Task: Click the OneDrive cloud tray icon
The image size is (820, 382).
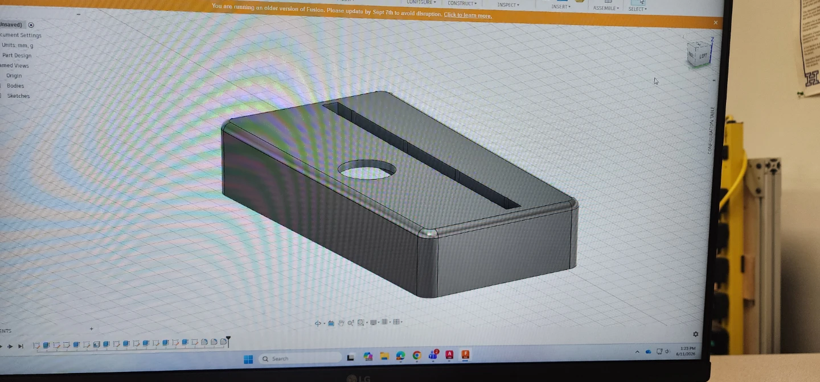Action: (648, 352)
